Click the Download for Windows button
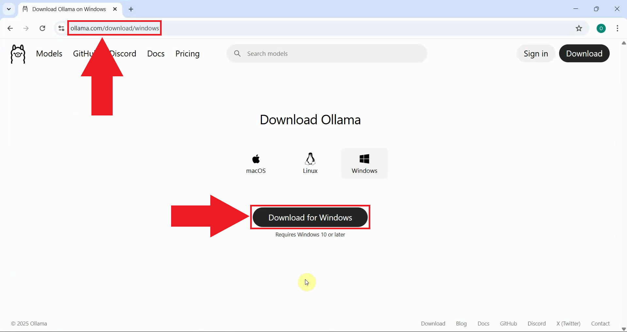Screen dimensions: 627x332 point(310,217)
